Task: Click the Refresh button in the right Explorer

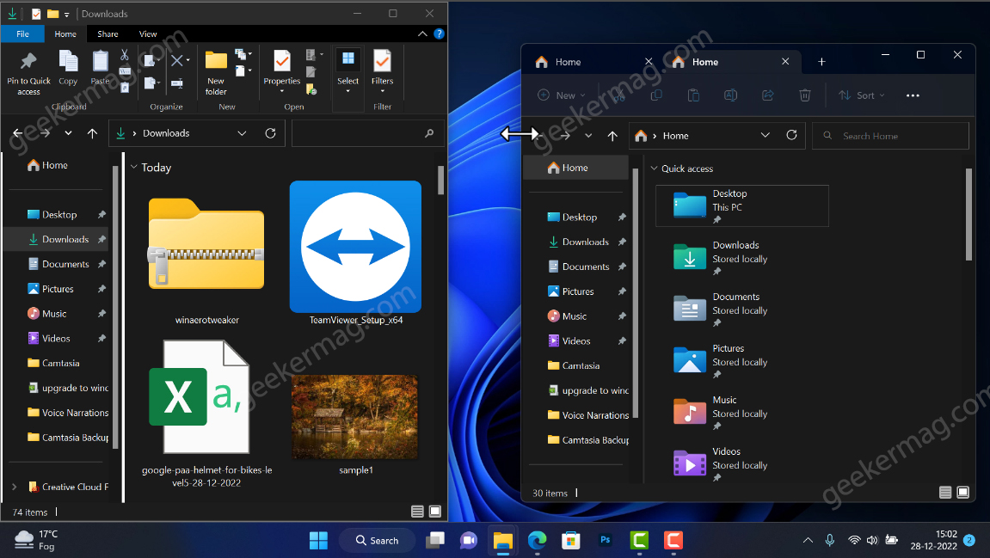Action: coord(790,135)
